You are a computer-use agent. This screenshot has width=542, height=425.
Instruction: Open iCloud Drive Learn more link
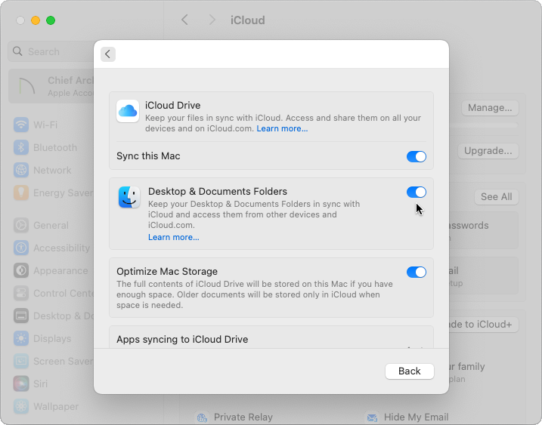tap(282, 129)
